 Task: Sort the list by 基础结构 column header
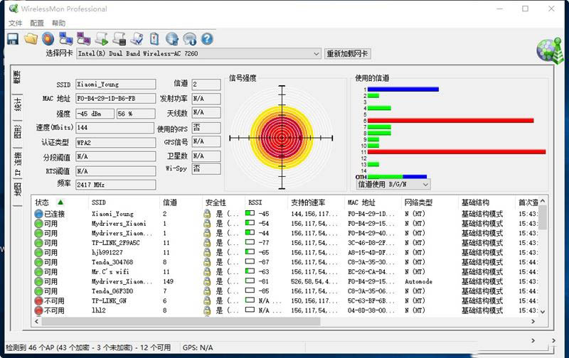[x=486, y=202]
